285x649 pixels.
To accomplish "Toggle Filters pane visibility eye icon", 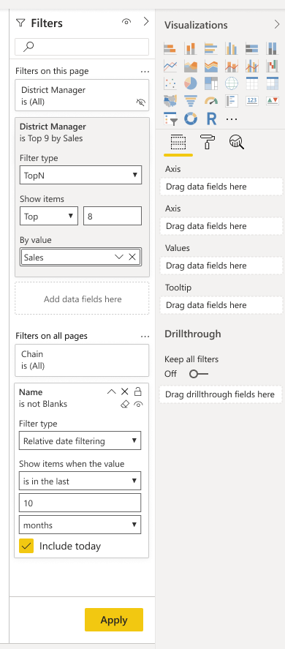I will point(126,22).
